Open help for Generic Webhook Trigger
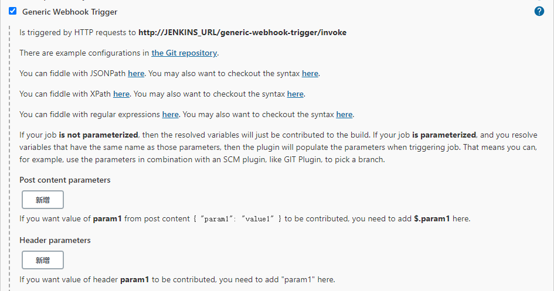Screen dimensions: 554x291 539,11
